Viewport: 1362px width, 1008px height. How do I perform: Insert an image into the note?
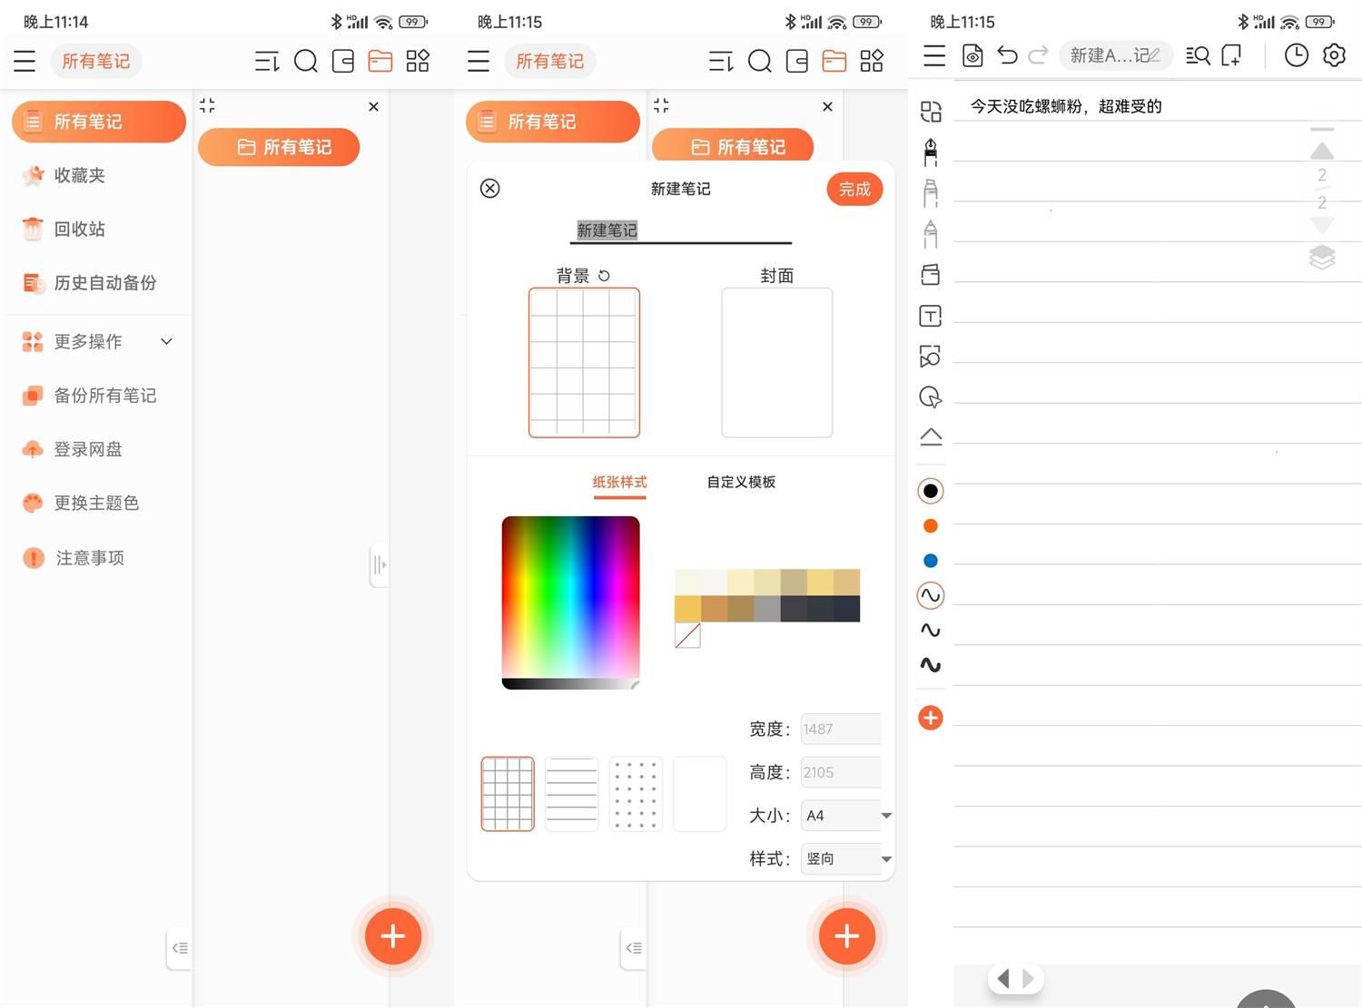point(930,357)
